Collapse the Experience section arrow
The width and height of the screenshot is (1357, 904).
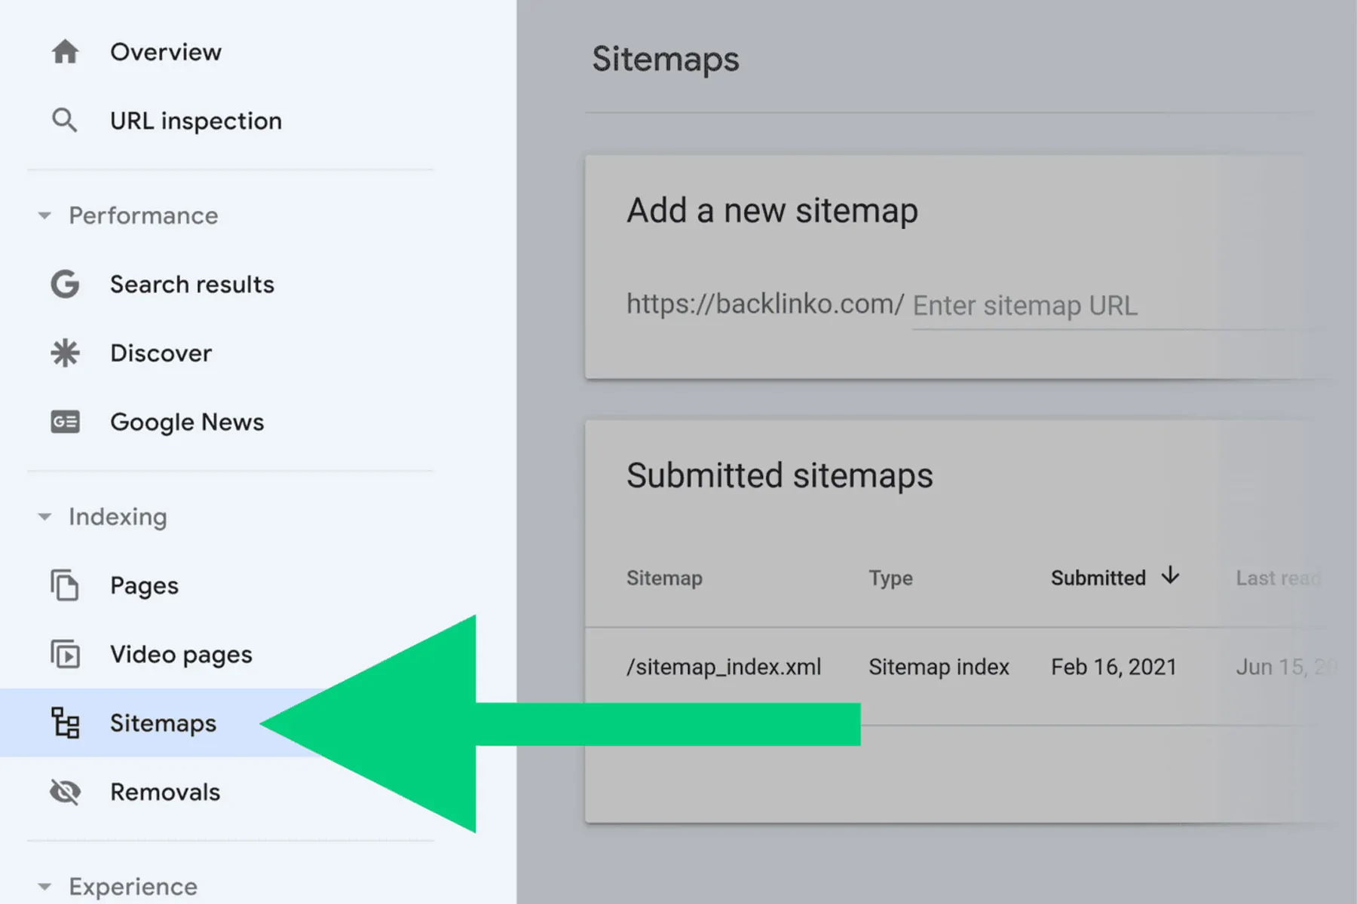(x=45, y=887)
